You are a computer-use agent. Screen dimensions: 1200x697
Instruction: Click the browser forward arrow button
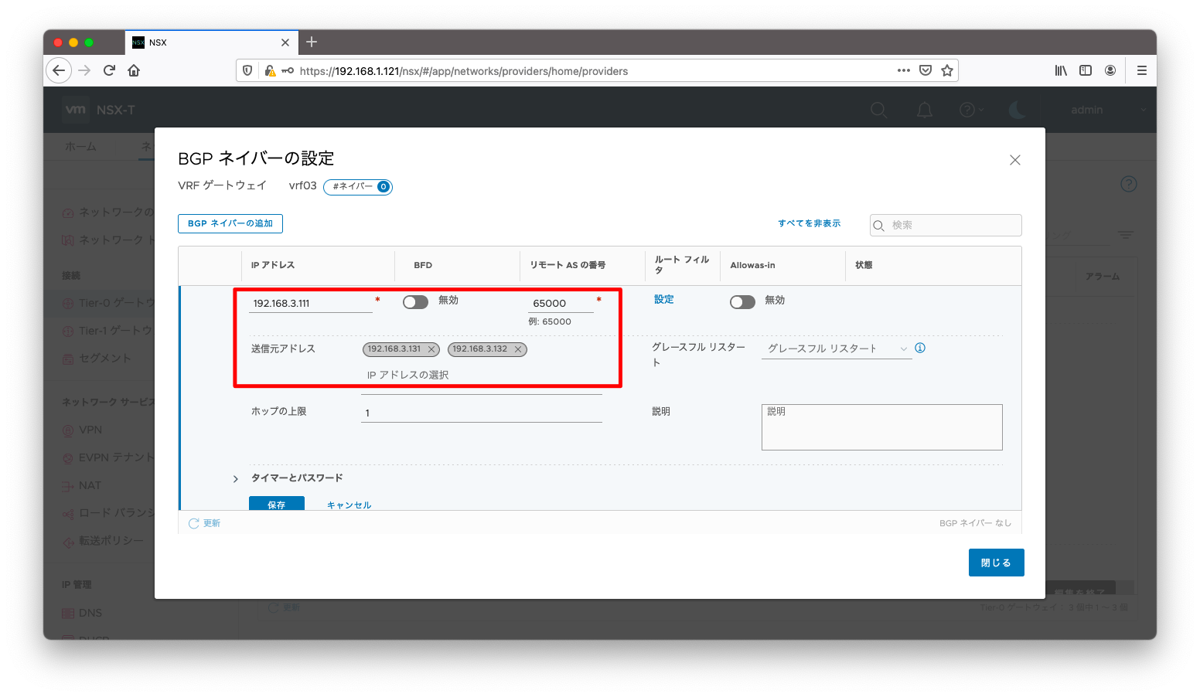point(84,70)
